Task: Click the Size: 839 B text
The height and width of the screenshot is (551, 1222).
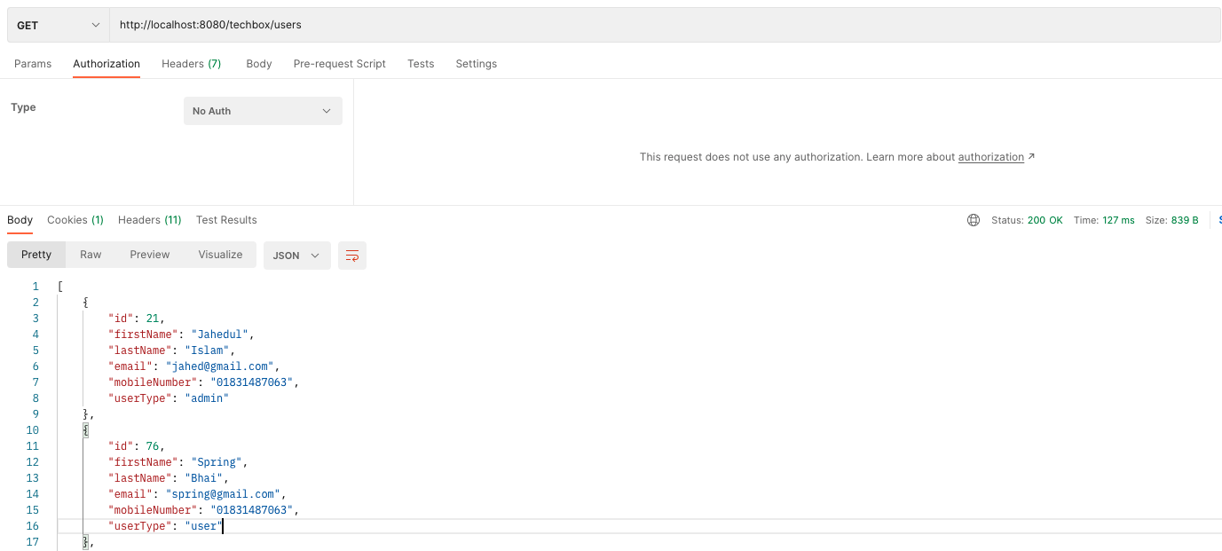Action: tap(1172, 220)
